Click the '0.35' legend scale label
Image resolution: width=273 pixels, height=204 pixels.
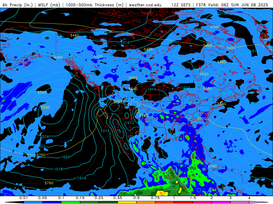(x=118, y=198)
